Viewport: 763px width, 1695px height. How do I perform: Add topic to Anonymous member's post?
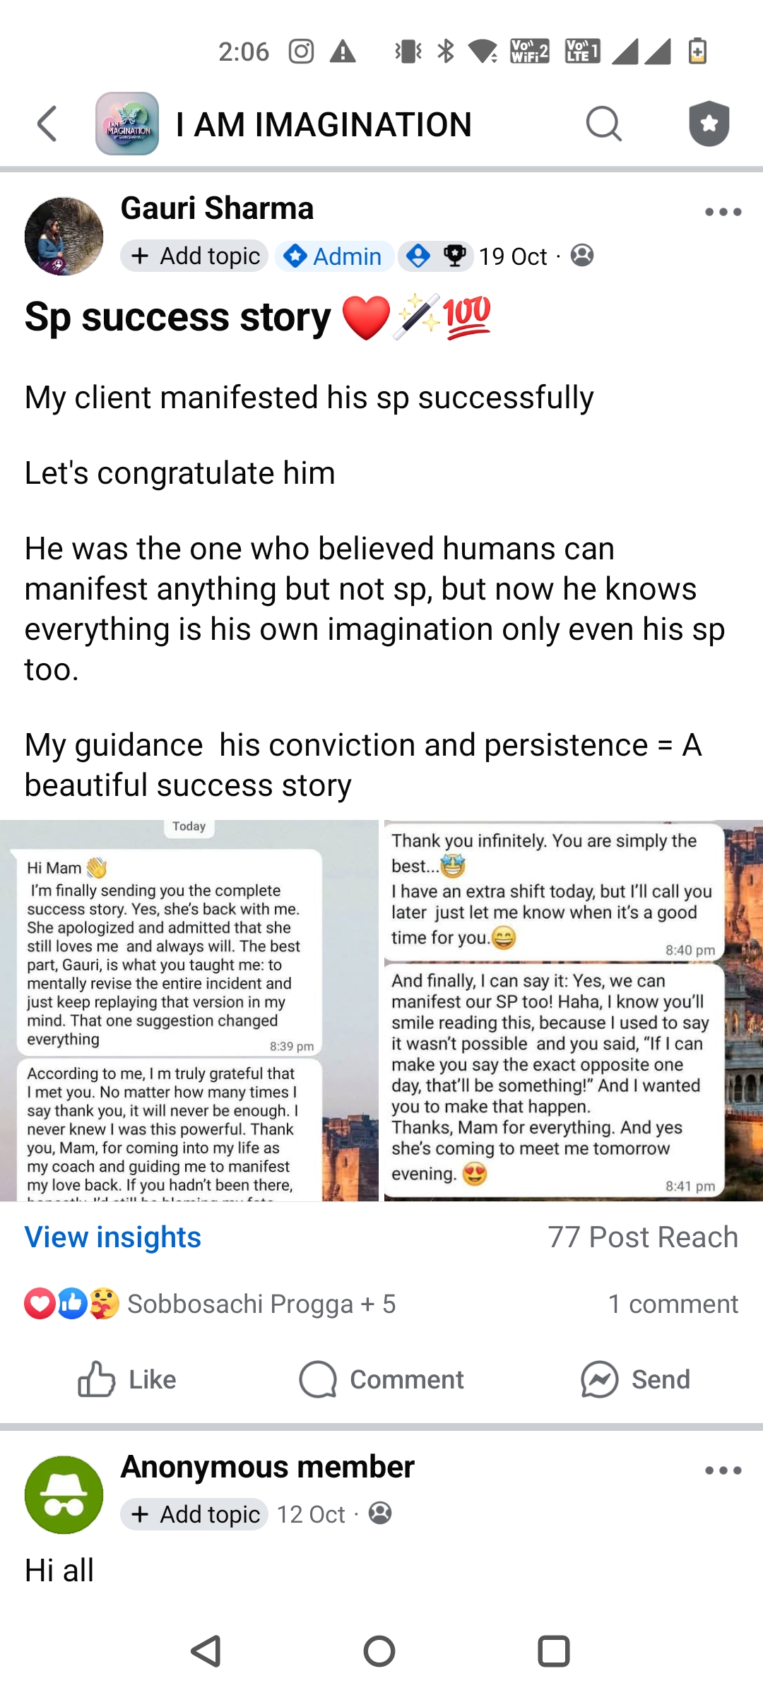click(x=194, y=1514)
